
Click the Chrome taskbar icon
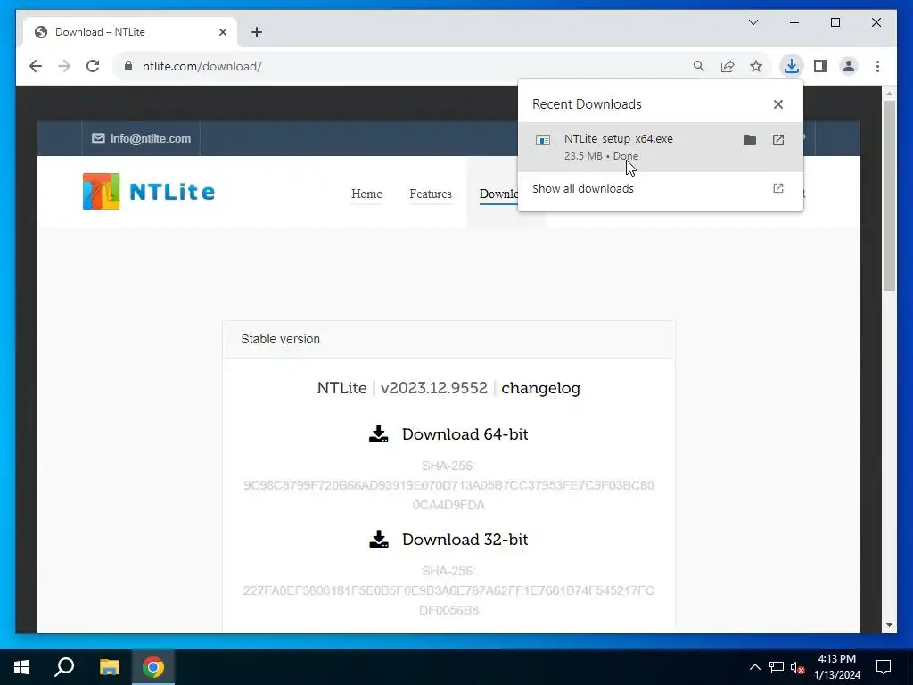[x=153, y=667]
